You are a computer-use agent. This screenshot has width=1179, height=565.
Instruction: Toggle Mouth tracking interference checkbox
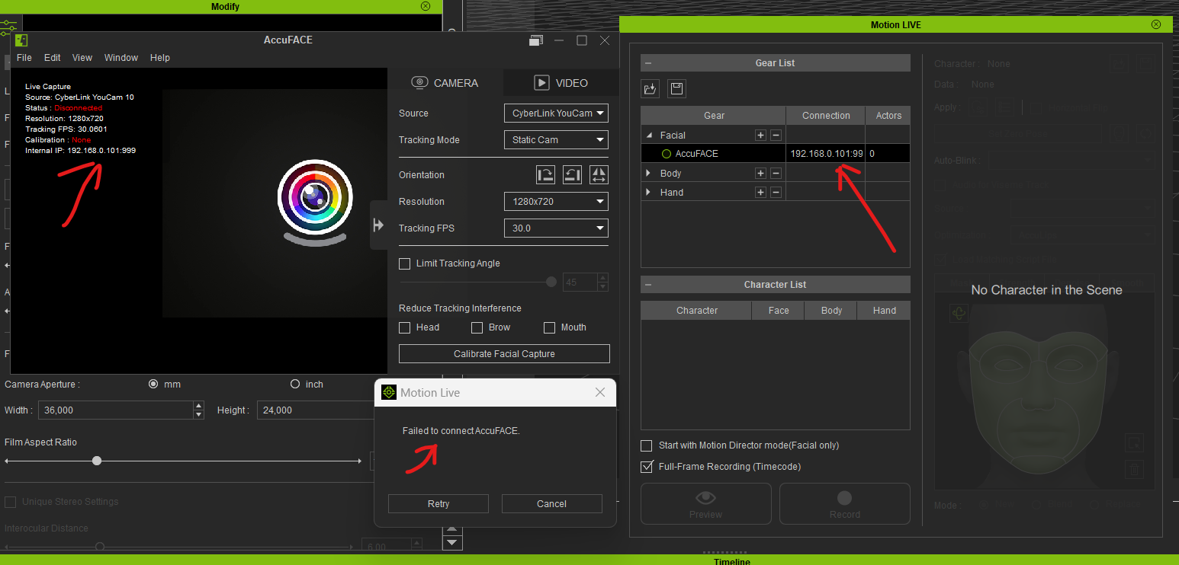tap(549, 327)
